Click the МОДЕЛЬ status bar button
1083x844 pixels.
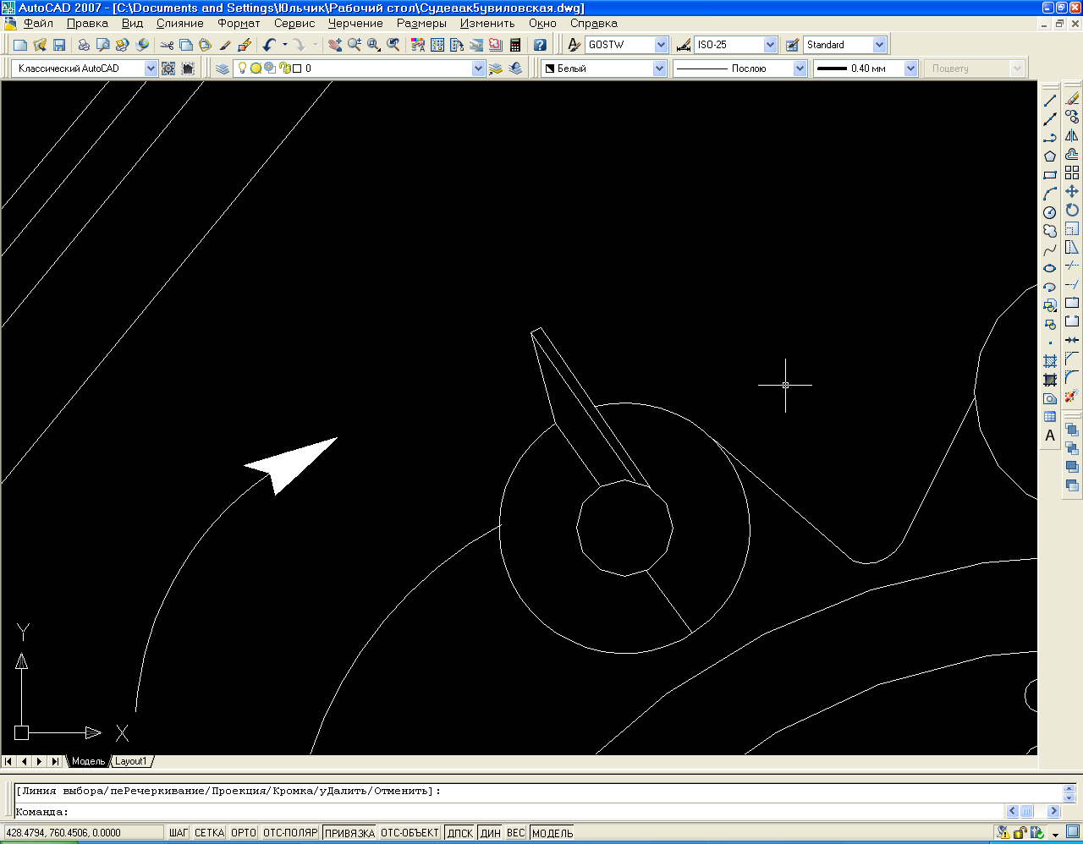click(552, 833)
